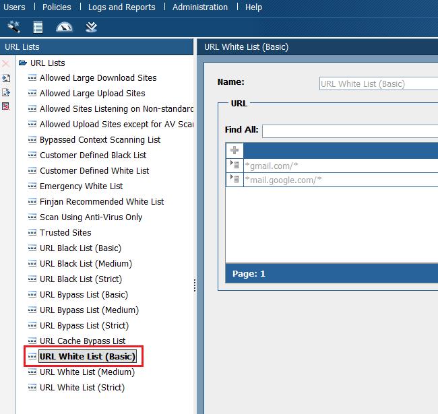This screenshot has width=438, height=414.
Task: Select Finjan Recommended White List
Action: (101, 201)
